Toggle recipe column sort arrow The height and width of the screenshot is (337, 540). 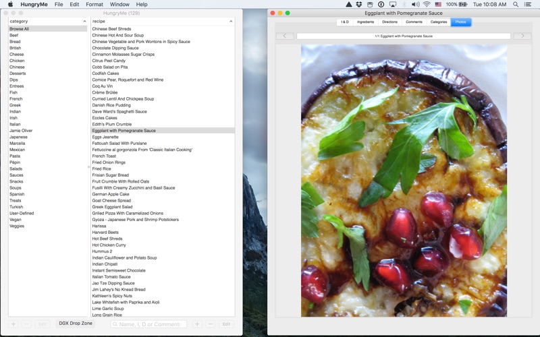[231, 22]
